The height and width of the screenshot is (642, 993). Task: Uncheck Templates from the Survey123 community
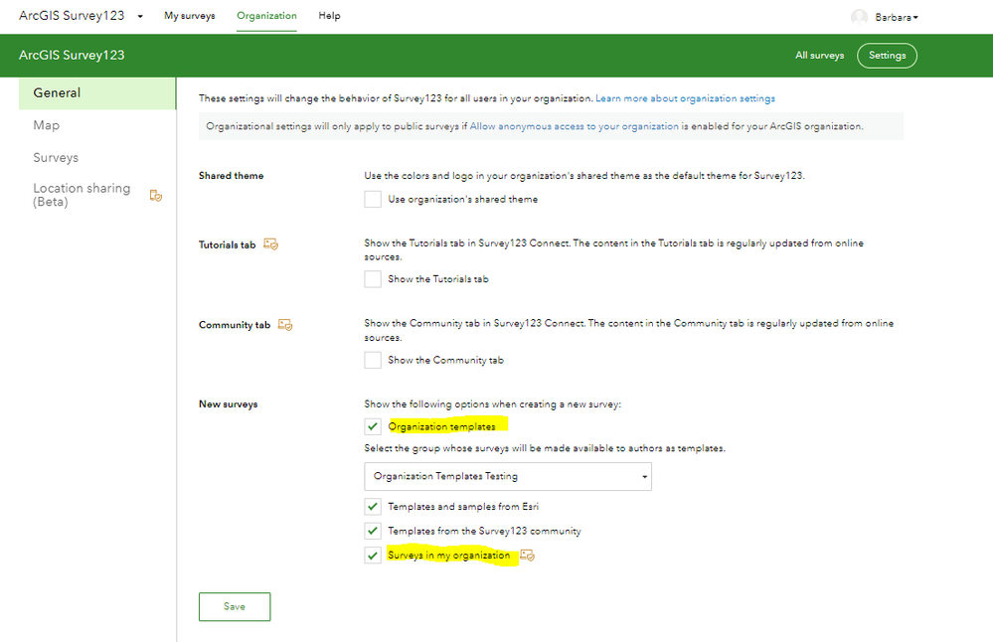pyautogui.click(x=373, y=531)
